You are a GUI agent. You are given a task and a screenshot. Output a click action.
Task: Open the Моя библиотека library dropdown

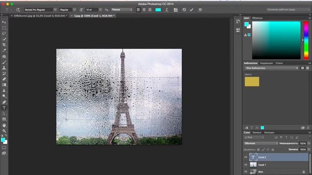coord(272,68)
